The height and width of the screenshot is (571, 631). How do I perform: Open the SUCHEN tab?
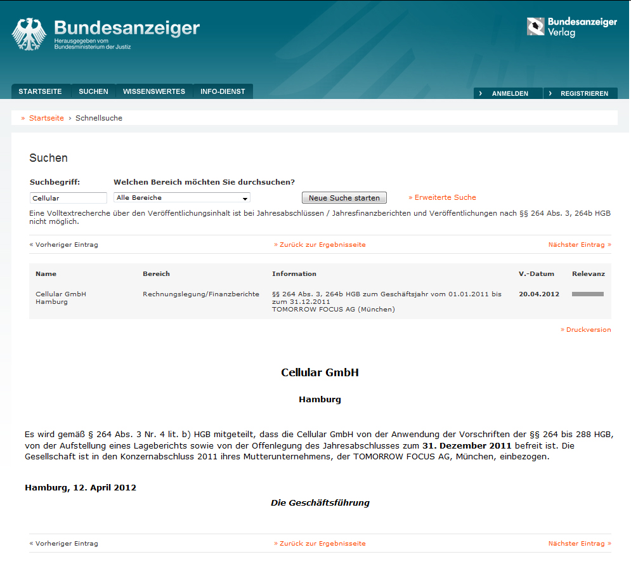tap(93, 91)
